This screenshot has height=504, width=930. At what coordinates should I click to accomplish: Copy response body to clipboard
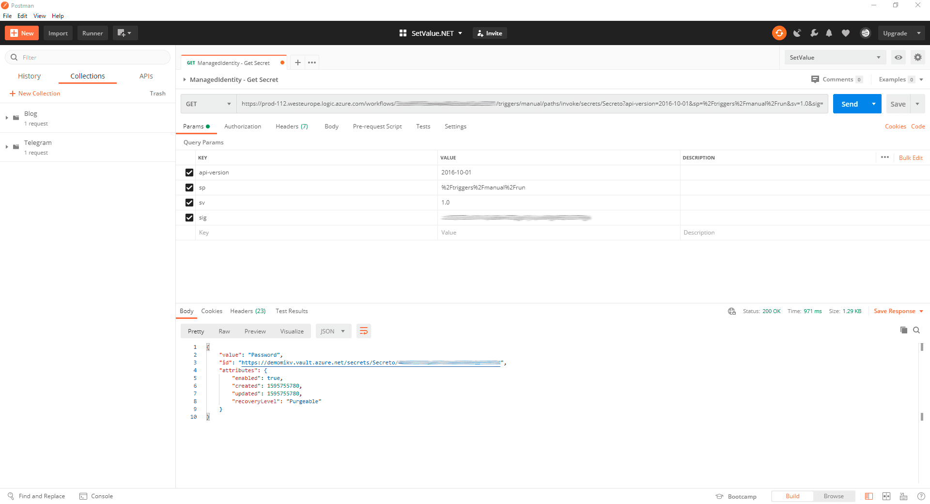tap(904, 330)
